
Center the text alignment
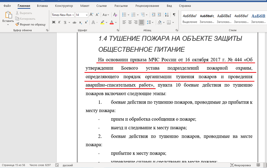coord(130,22)
